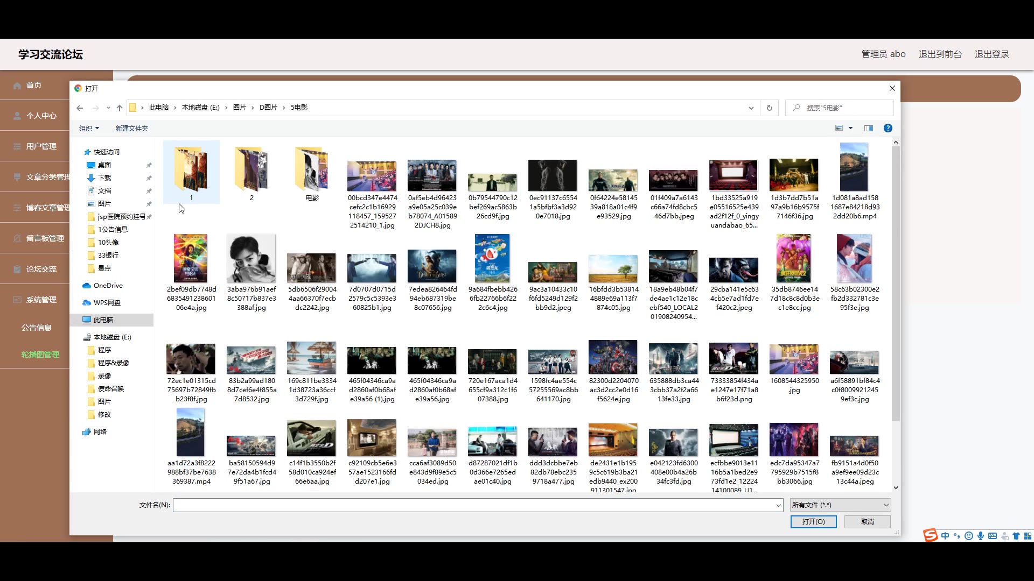
Task: Click the file list vertical scrollbar
Action: tap(896, 284)
